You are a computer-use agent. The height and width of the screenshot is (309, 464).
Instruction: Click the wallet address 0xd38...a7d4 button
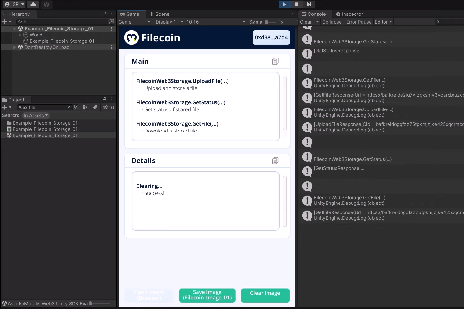(x=271, y=37)
